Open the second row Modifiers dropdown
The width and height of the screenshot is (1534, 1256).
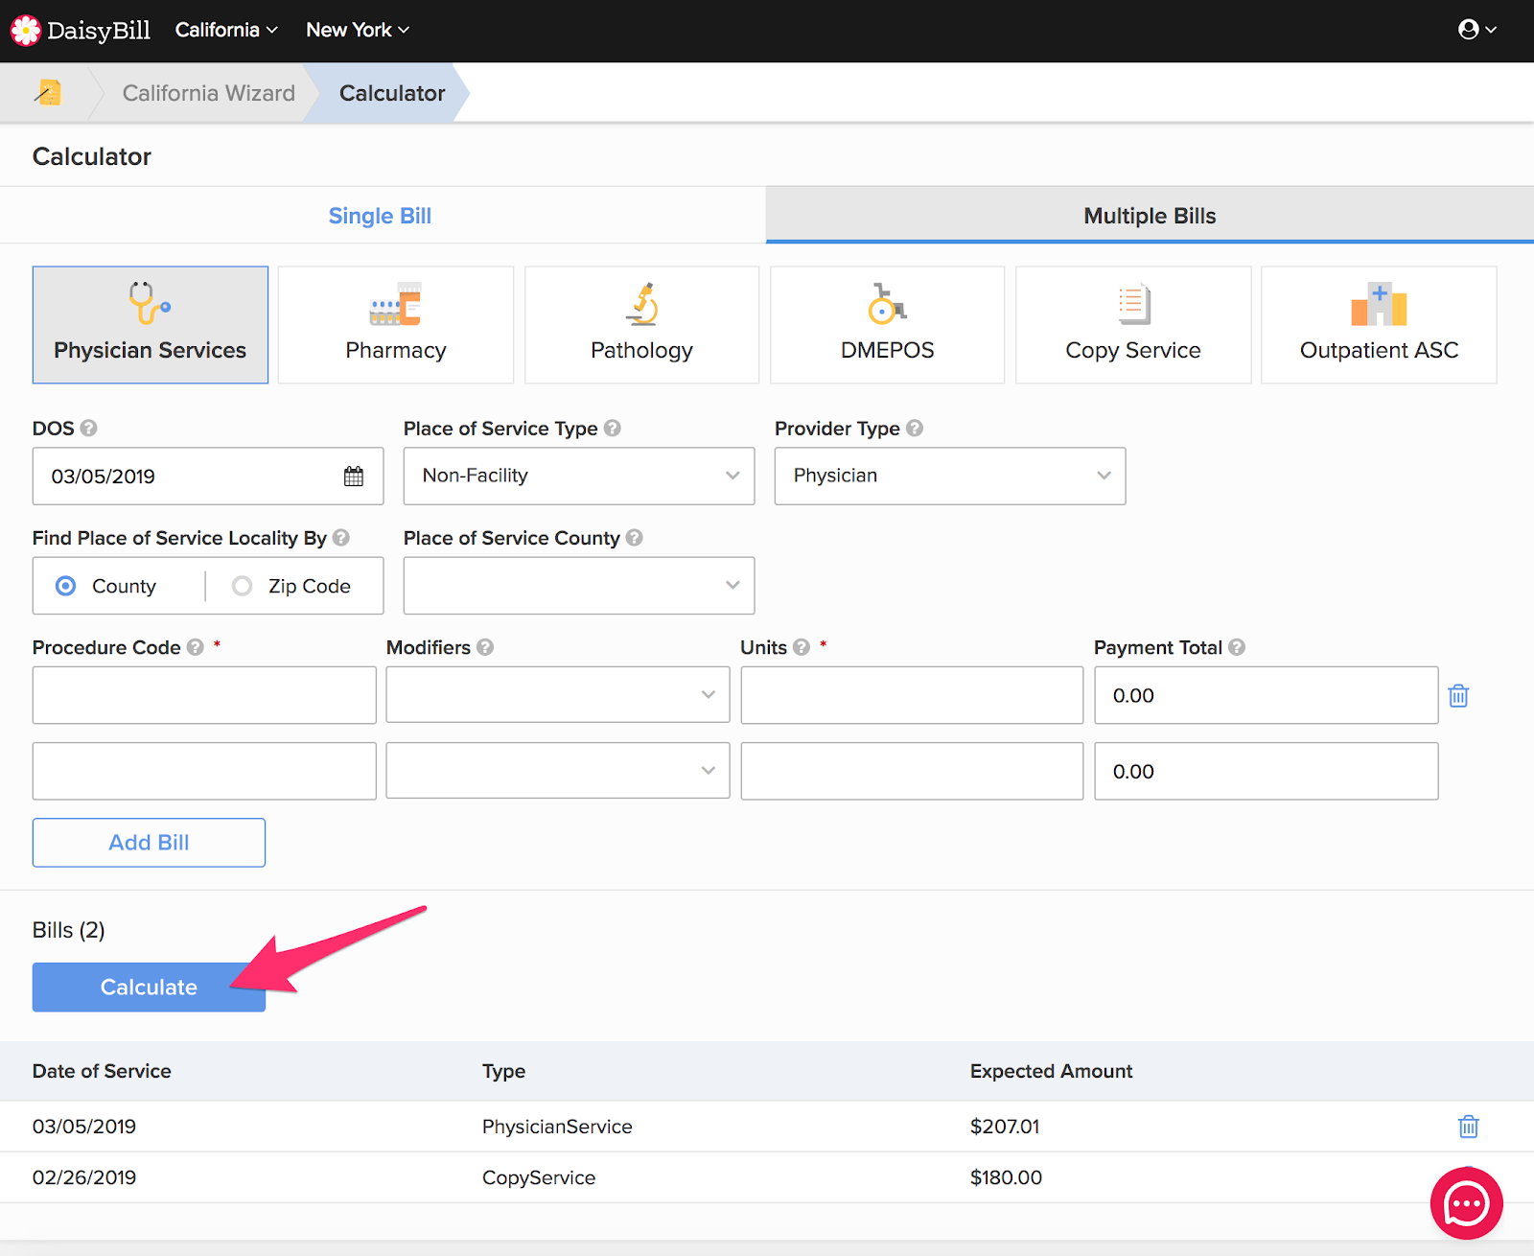[x=558, y=770]
